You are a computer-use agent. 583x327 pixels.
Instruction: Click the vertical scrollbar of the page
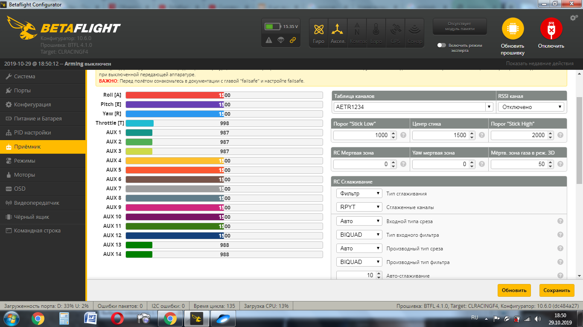click(x=579, y=141)
